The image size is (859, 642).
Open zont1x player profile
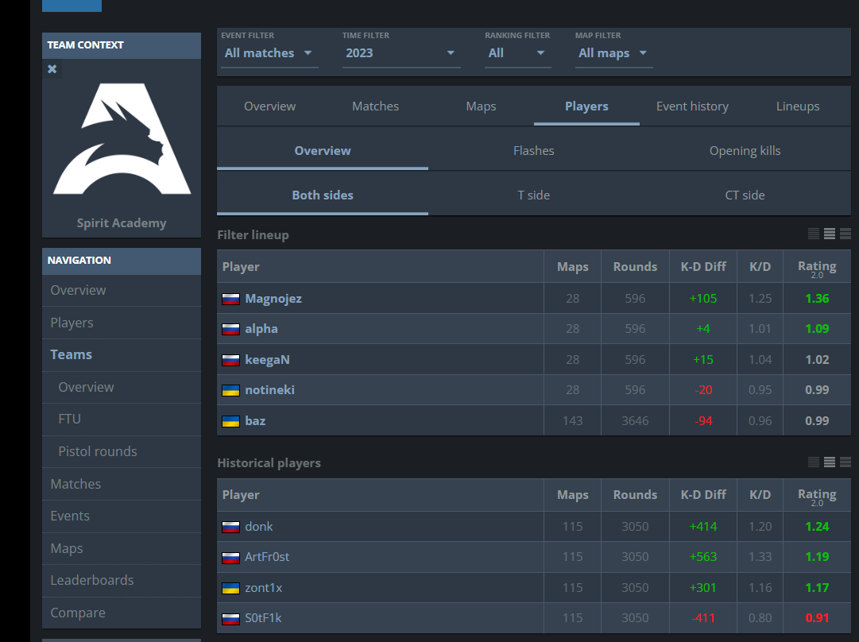pos(264,588)
